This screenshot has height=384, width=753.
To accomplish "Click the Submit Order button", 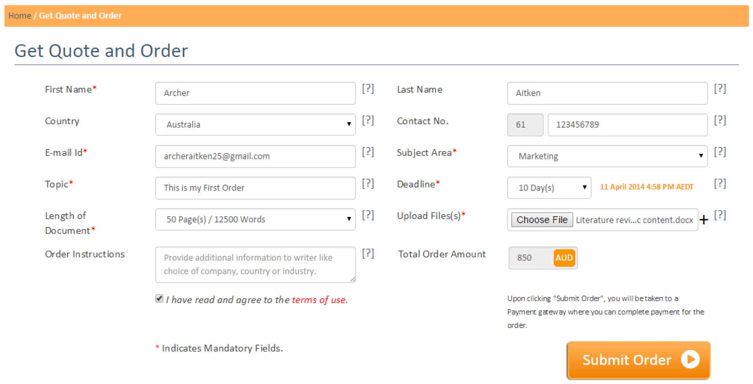I will click(x=638, y=360).
